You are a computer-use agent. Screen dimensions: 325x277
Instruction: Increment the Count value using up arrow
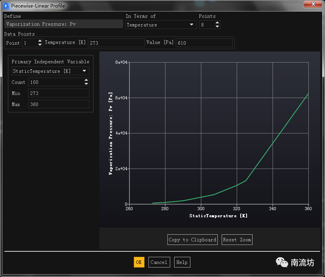coord(86,80)
